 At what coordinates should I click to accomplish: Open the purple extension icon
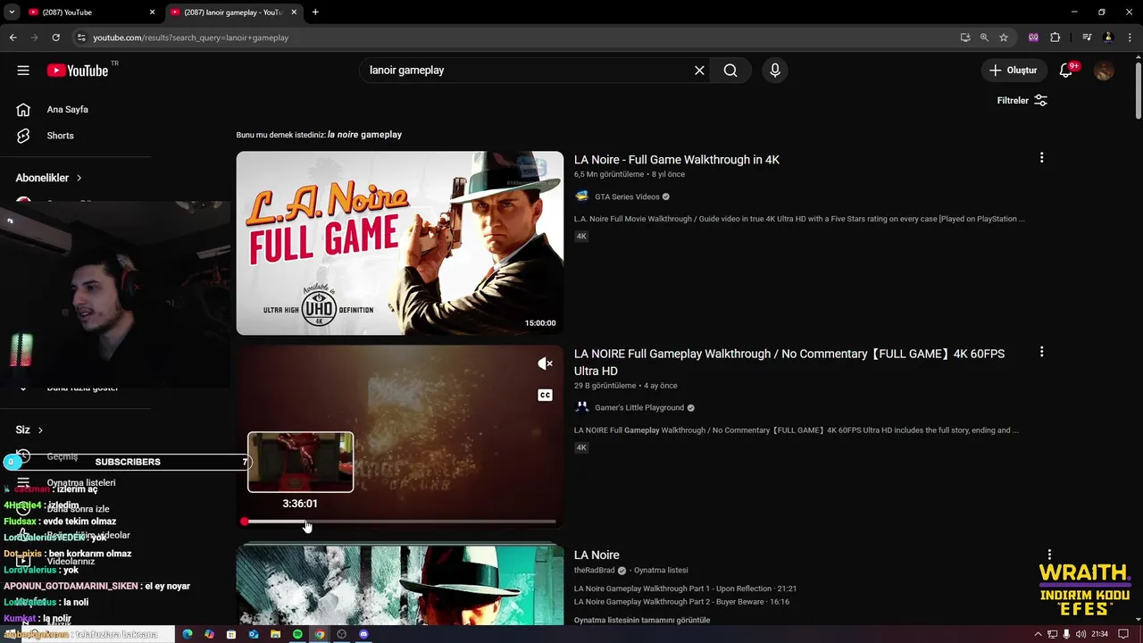coord(1034,38)
